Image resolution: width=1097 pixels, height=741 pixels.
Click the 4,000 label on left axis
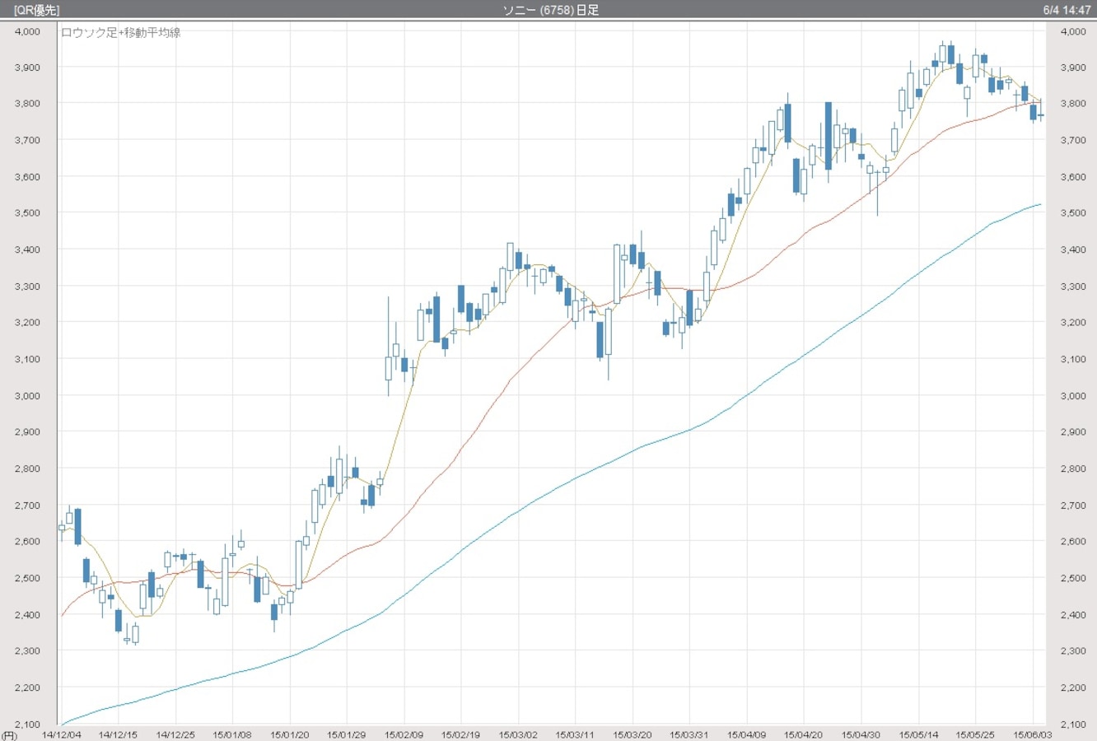coord(27,31)
